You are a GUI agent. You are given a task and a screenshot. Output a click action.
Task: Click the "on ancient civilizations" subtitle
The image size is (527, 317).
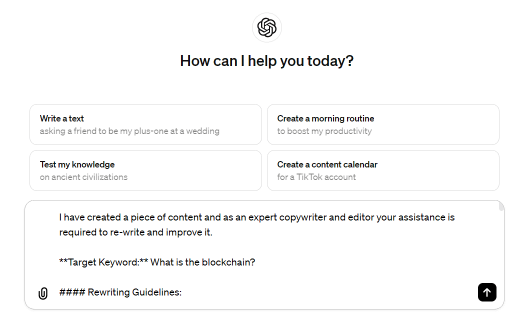point(83,177)
